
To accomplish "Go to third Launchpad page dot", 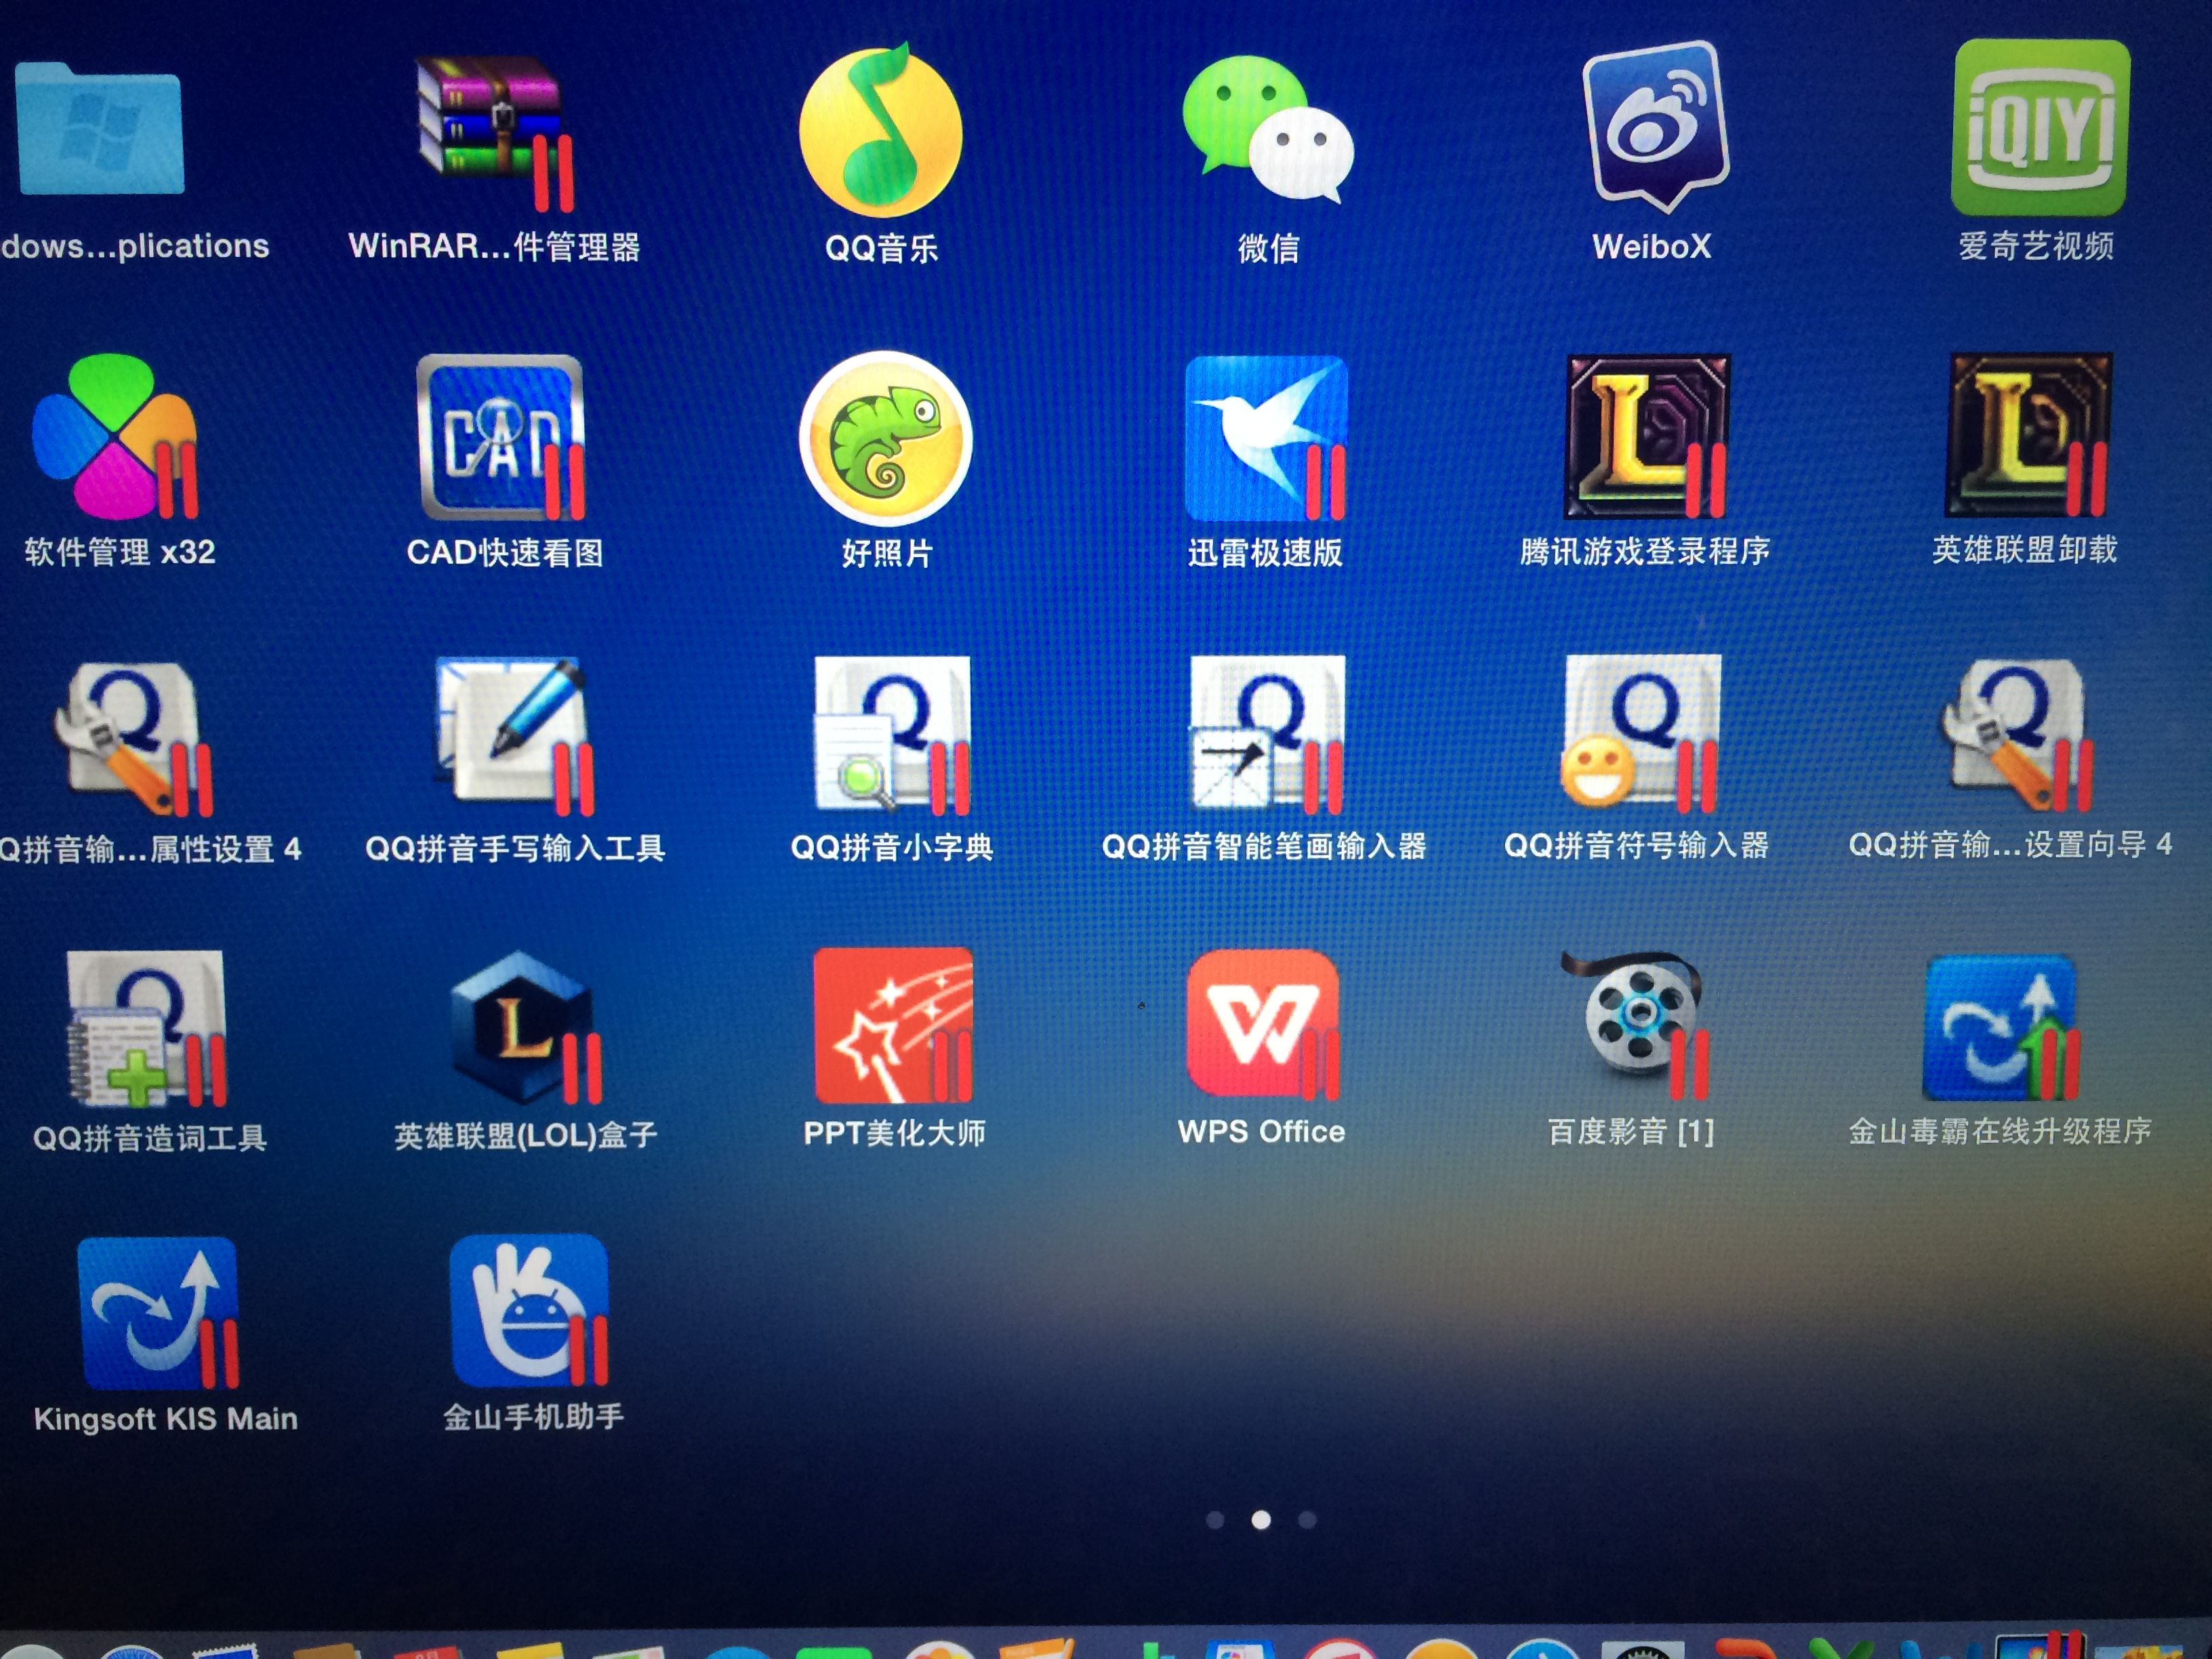I will tap(1307, 1520).
